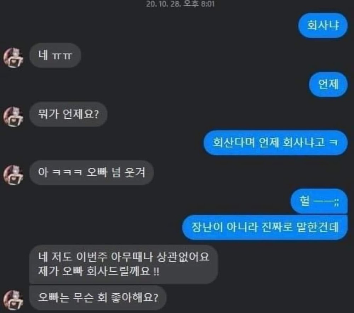
Task: Select the '헐 ㅡㅡ;;' sent message
Action: pos(319,201)
